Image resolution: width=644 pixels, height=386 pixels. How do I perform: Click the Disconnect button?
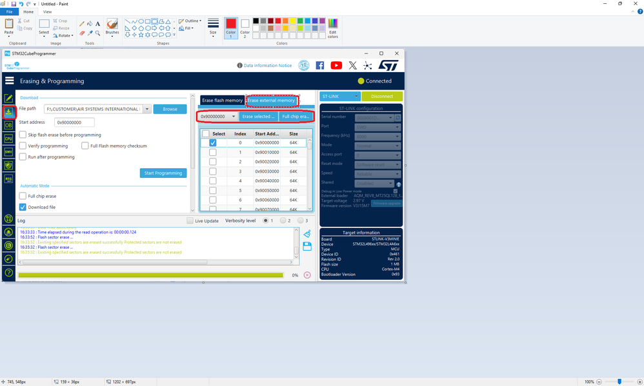click(382, 97)
